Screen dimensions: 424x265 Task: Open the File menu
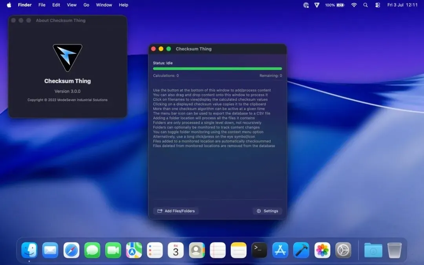(42, 5)
